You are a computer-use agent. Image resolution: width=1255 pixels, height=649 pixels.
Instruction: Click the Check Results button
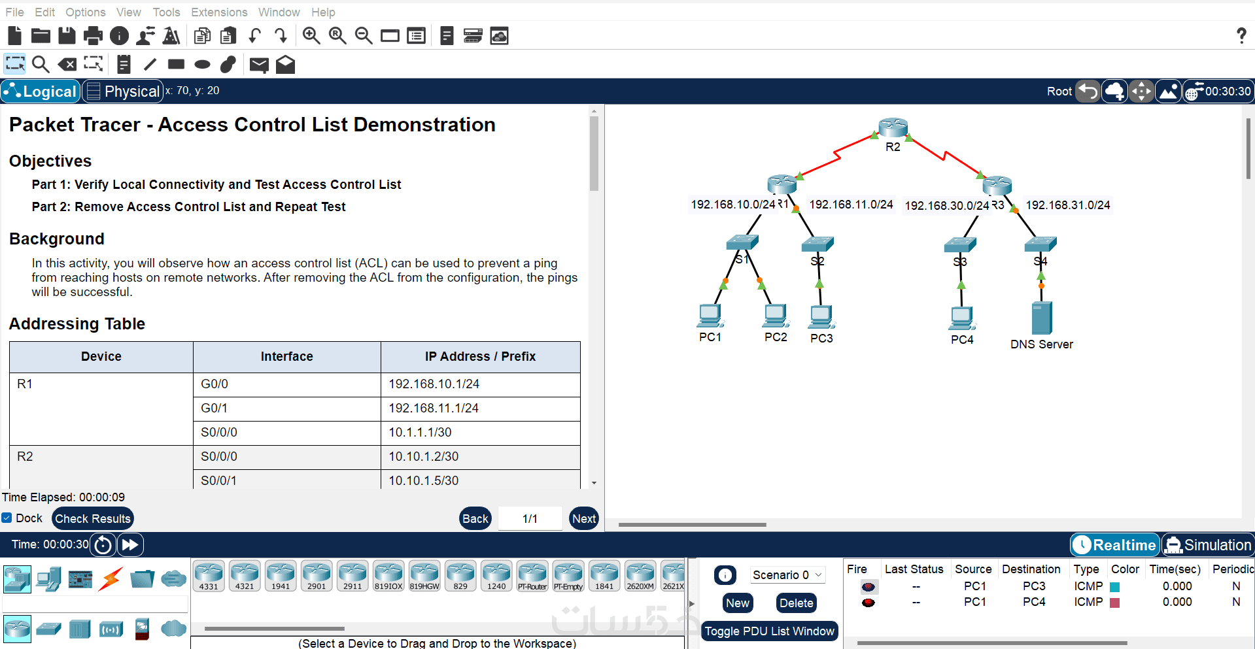(93, 518)
